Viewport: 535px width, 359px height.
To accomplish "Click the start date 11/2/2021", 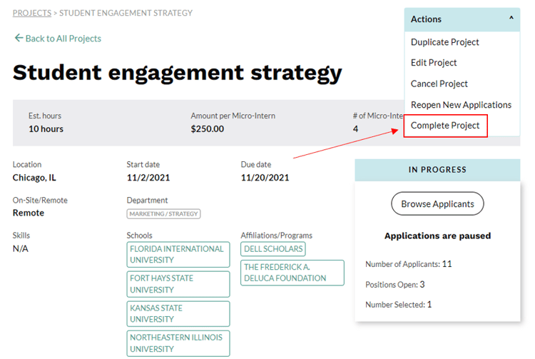I will click(148, 178).
